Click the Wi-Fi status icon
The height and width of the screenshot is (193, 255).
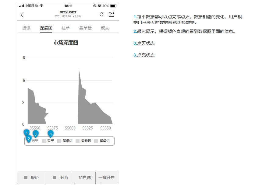[x=41, y=6]
